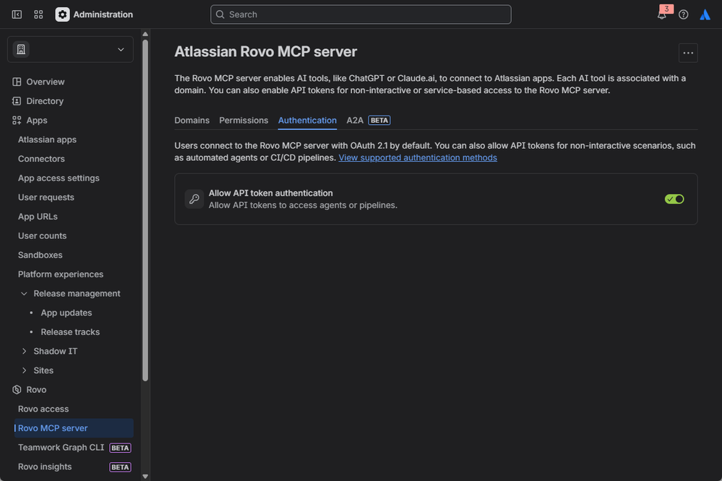Image resolution: width=722 pixels, height=481 pixels.
Task: Click the Atlassian Rovo MCP server heading
Action: coord(266,51)
